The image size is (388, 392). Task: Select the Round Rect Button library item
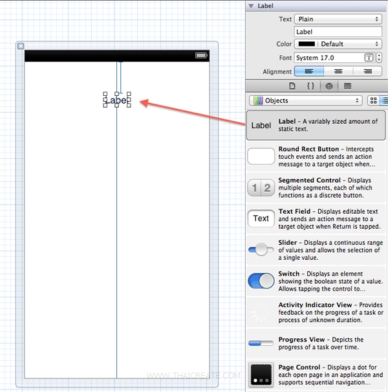click(316, 157)
